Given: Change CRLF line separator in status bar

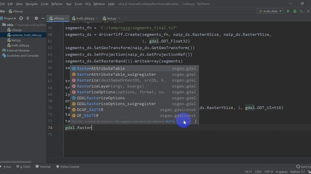Looking at the screenshot, I should pos(258,172).
